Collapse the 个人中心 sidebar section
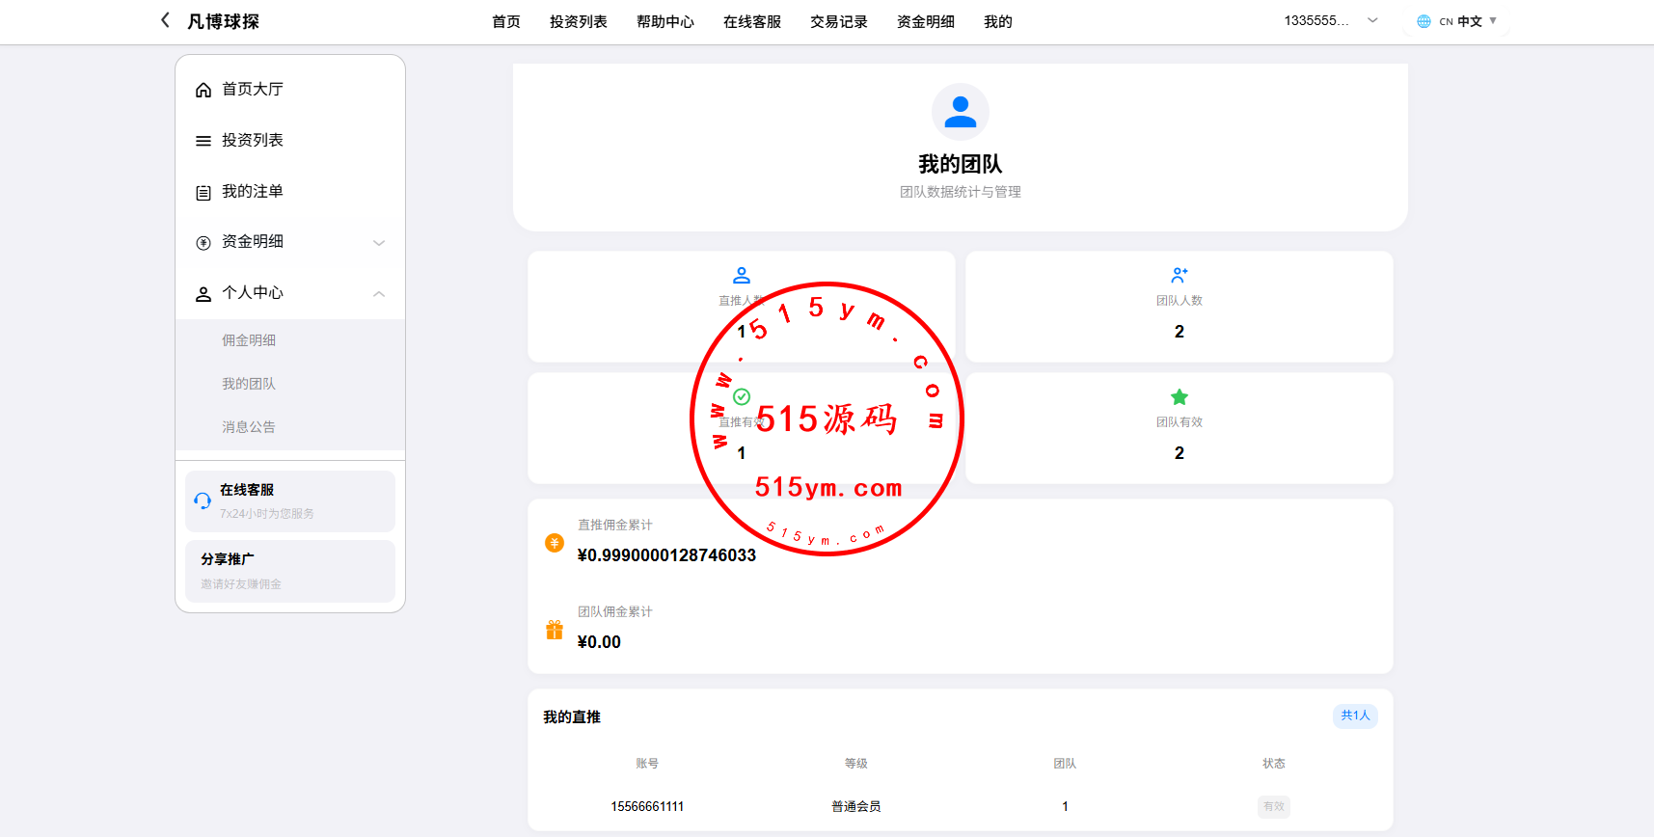 coord(379,294)
